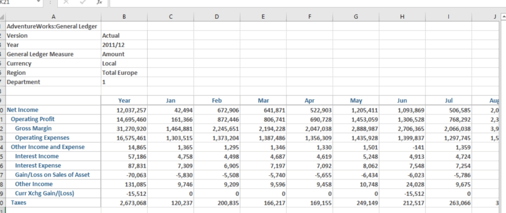Image resolution: width=506 pixels, height=213 pixels.
Task: Select the Actual version cell
Action: (x=111, y=36)
